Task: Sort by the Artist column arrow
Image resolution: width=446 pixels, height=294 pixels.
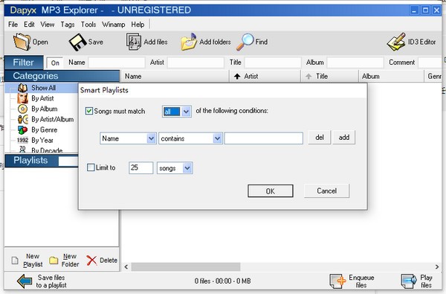Action: click(237, 77)
